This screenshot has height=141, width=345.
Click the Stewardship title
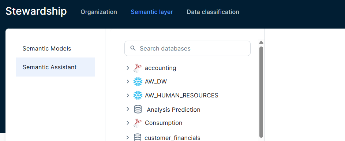[36, 11]
